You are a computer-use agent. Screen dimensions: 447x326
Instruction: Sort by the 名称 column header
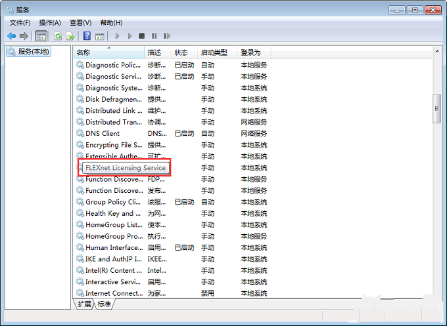point(109,52)
